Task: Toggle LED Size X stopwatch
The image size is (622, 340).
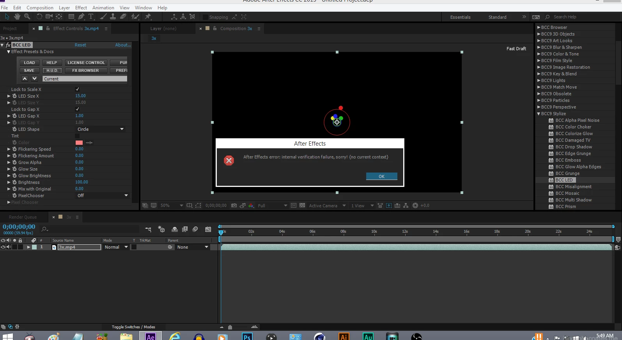Action: (x=14, y=96)
